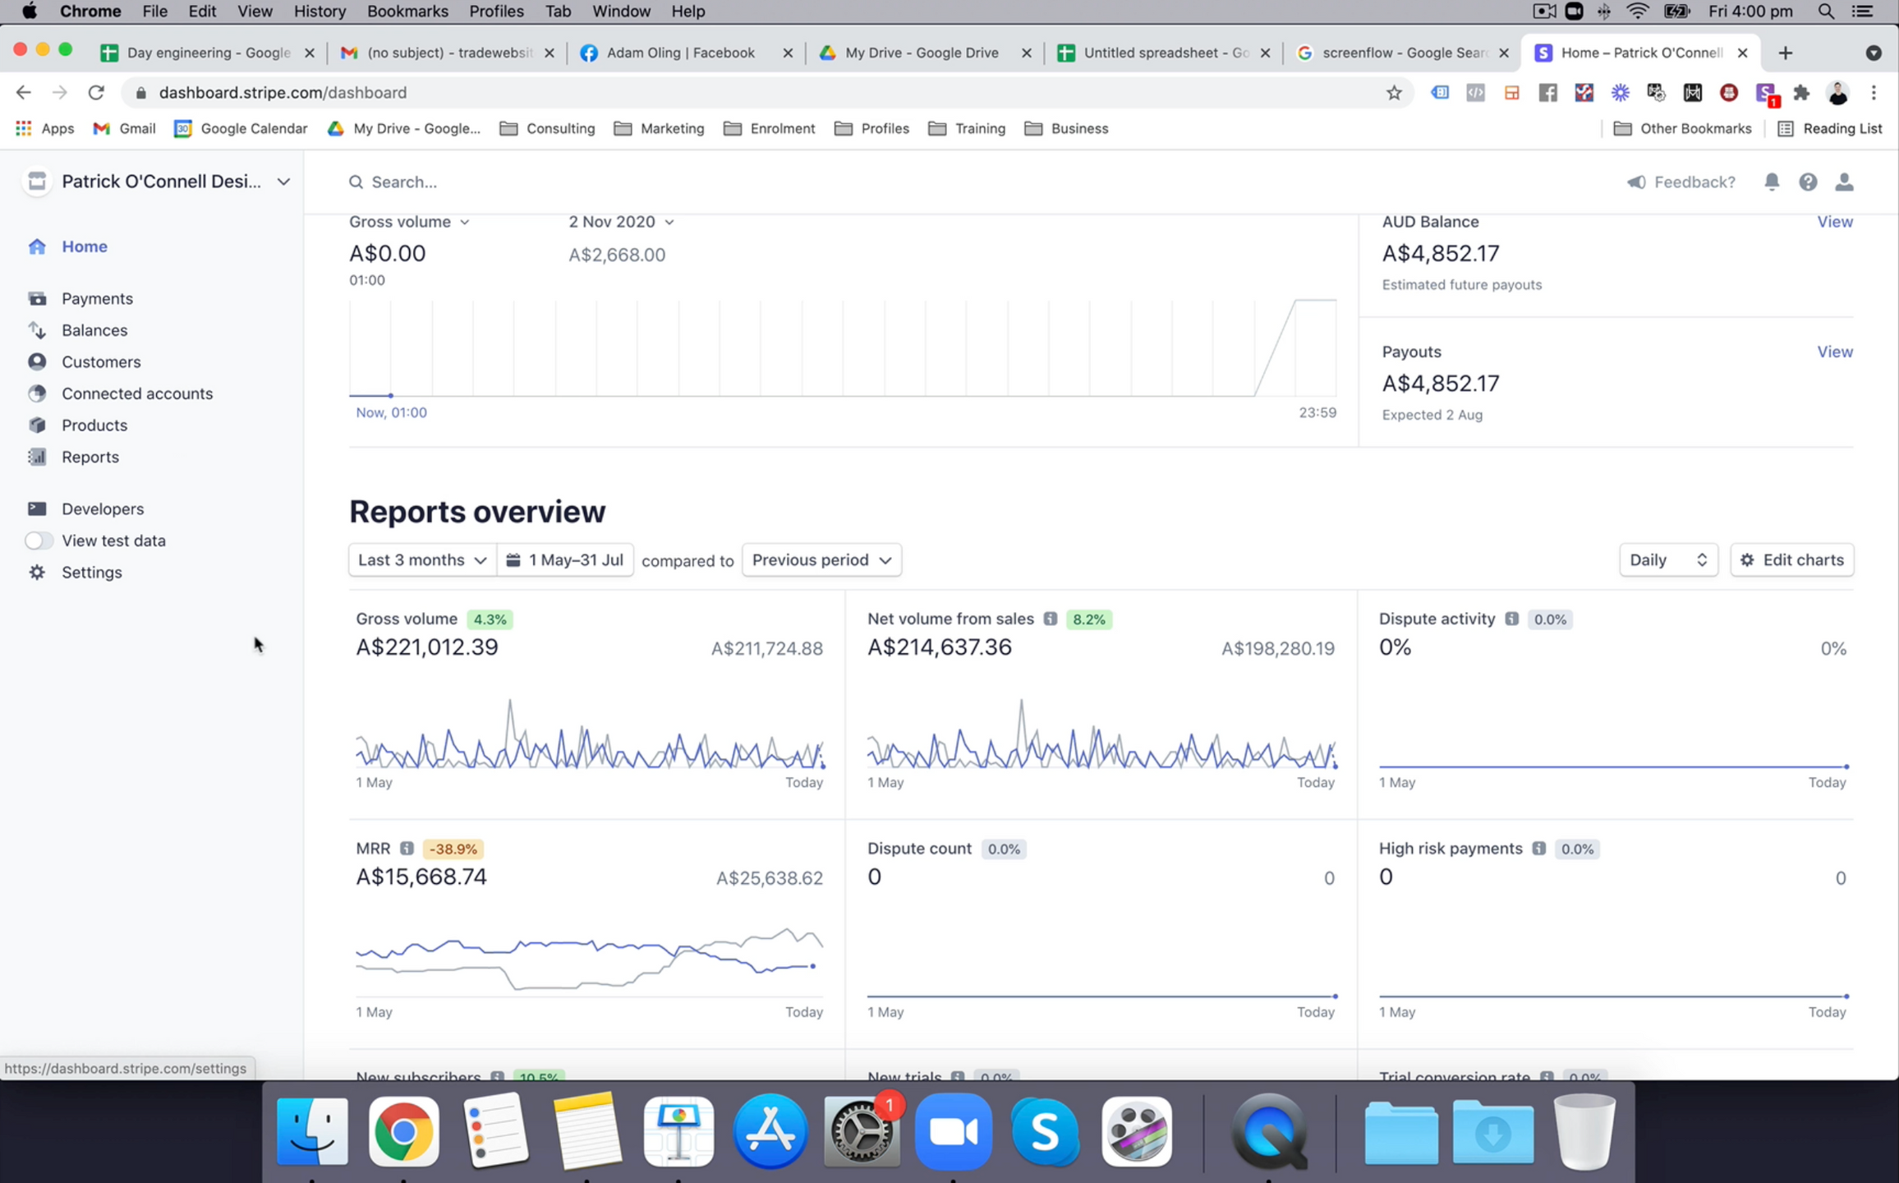Open the Payments sidebar item

pyautogui.click(x=97, y=298)
